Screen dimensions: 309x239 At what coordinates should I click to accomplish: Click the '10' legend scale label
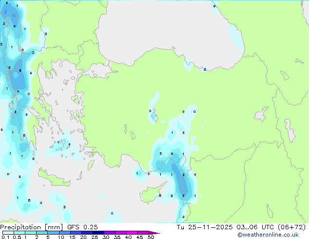[x=61, y=237]
